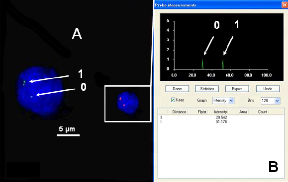Select the Graph Intensity combo box field
This screenshot has width=288, height=182.
click(223, 101)
